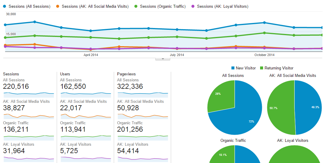
Task: Open the blue sparkline under Users 162,550
Action: 86,95
